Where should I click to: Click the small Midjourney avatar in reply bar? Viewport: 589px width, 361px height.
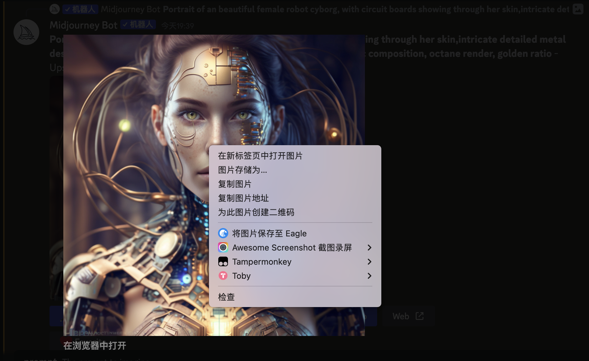[55, 9]
